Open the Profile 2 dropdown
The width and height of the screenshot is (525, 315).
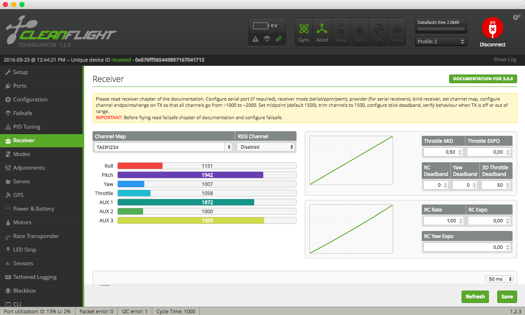pos(441,41)
